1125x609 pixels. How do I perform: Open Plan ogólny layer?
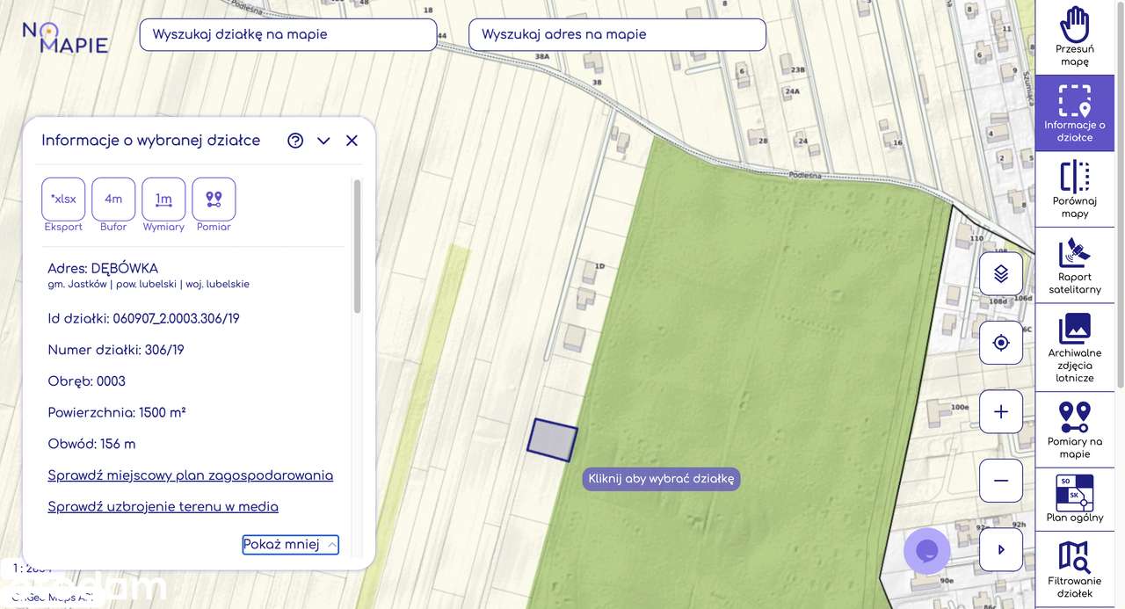tap(1074, 498)
